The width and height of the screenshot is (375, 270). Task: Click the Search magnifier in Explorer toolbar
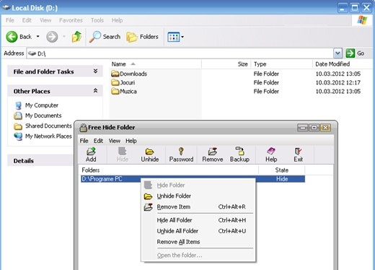tap(95, 37)
